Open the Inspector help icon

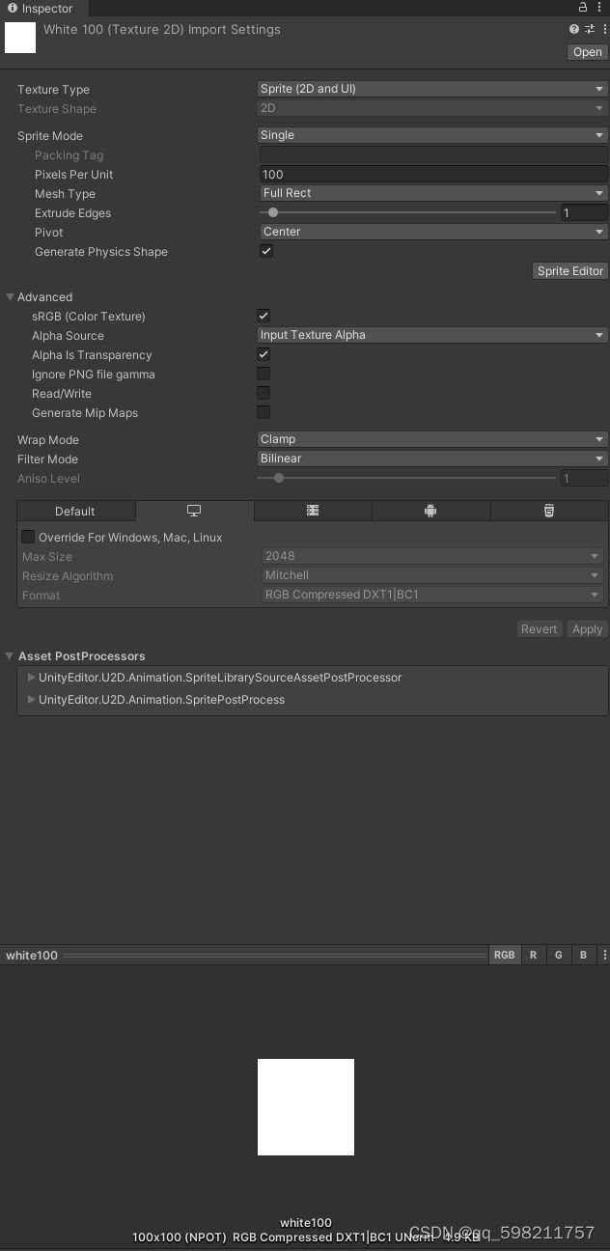pos(573,29)
